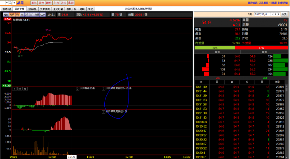Click the date field 2017/12/4

tap(263, 14)
